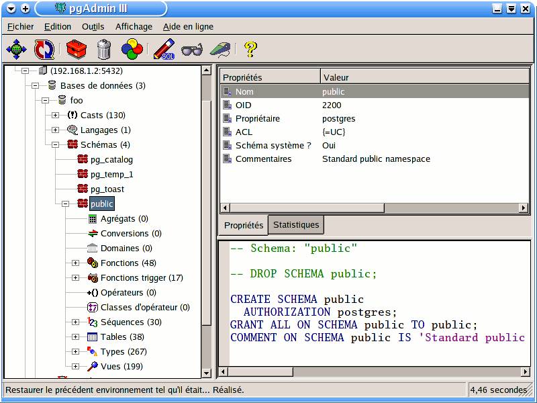Expand the Types (267) node
The image size is (537, 403).
coord(75,351)
